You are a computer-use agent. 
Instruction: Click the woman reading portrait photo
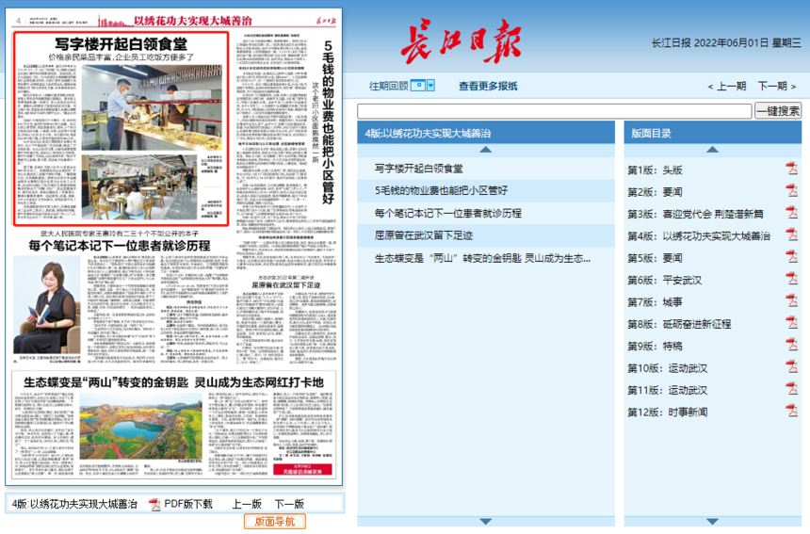[47, 305]
